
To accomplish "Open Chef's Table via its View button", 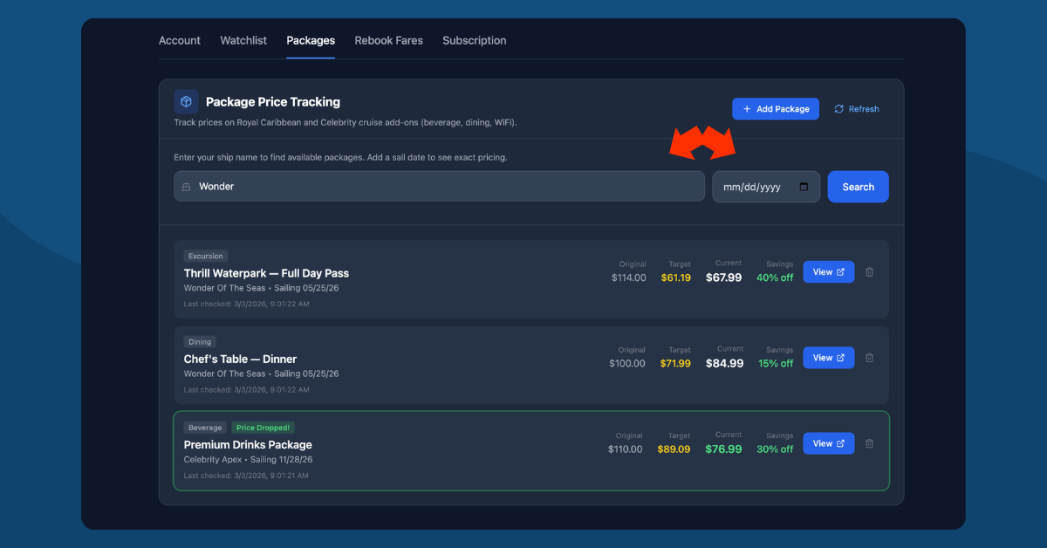I will [828, 357].
